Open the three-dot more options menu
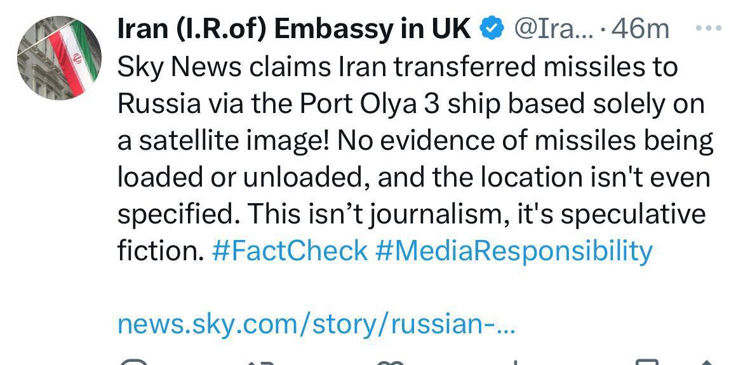Viewport: 743px width, 365px height. coord(709,28)
